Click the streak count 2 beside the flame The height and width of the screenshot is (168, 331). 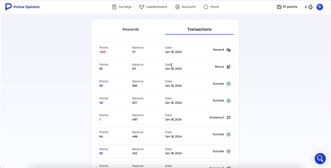point(306,7)
